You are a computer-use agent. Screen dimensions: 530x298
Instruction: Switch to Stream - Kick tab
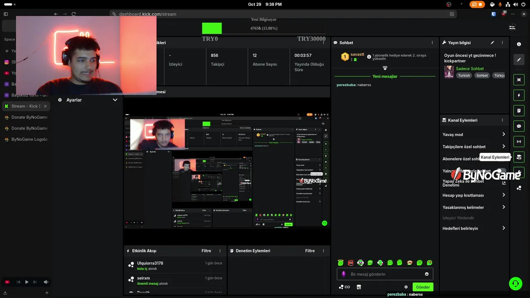pyautogui.click(x=26, y=106)
